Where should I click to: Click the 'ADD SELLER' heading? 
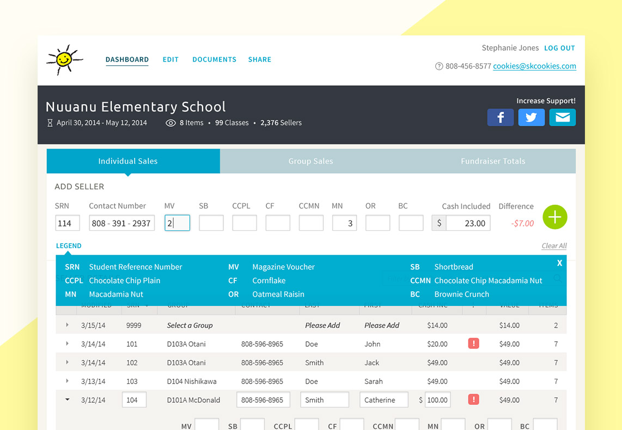[x=80, y=187]
